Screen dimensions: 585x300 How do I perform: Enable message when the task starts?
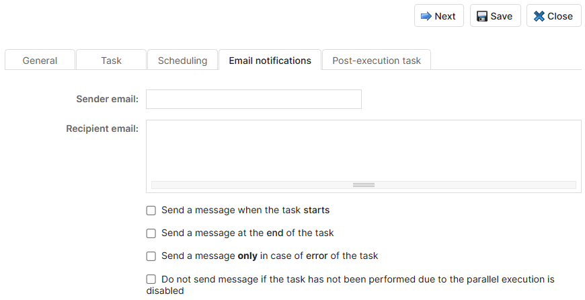tap(151, 211)
